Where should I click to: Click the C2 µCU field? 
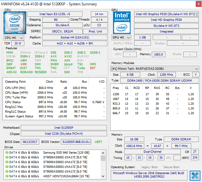point(99,25)
